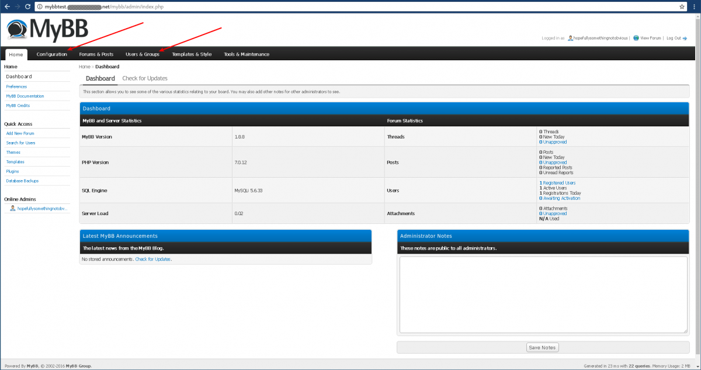Click the globe icon next to View Forum
The image size is (701, 370).
pos(637,37)
